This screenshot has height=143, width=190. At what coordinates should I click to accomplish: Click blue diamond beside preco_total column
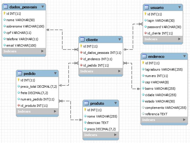click(18, 86)
